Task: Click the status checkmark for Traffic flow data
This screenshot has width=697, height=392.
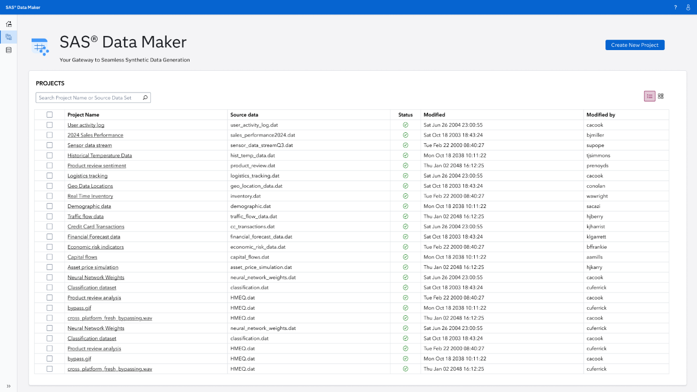Action: [406, 217]
